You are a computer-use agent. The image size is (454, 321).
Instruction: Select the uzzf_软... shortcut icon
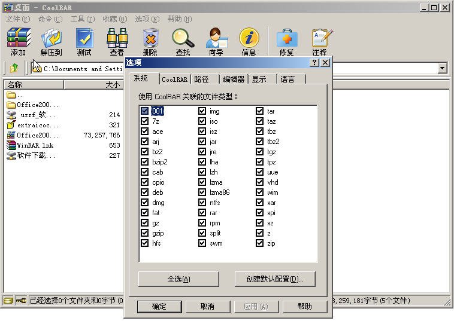(x=11, y=115)
